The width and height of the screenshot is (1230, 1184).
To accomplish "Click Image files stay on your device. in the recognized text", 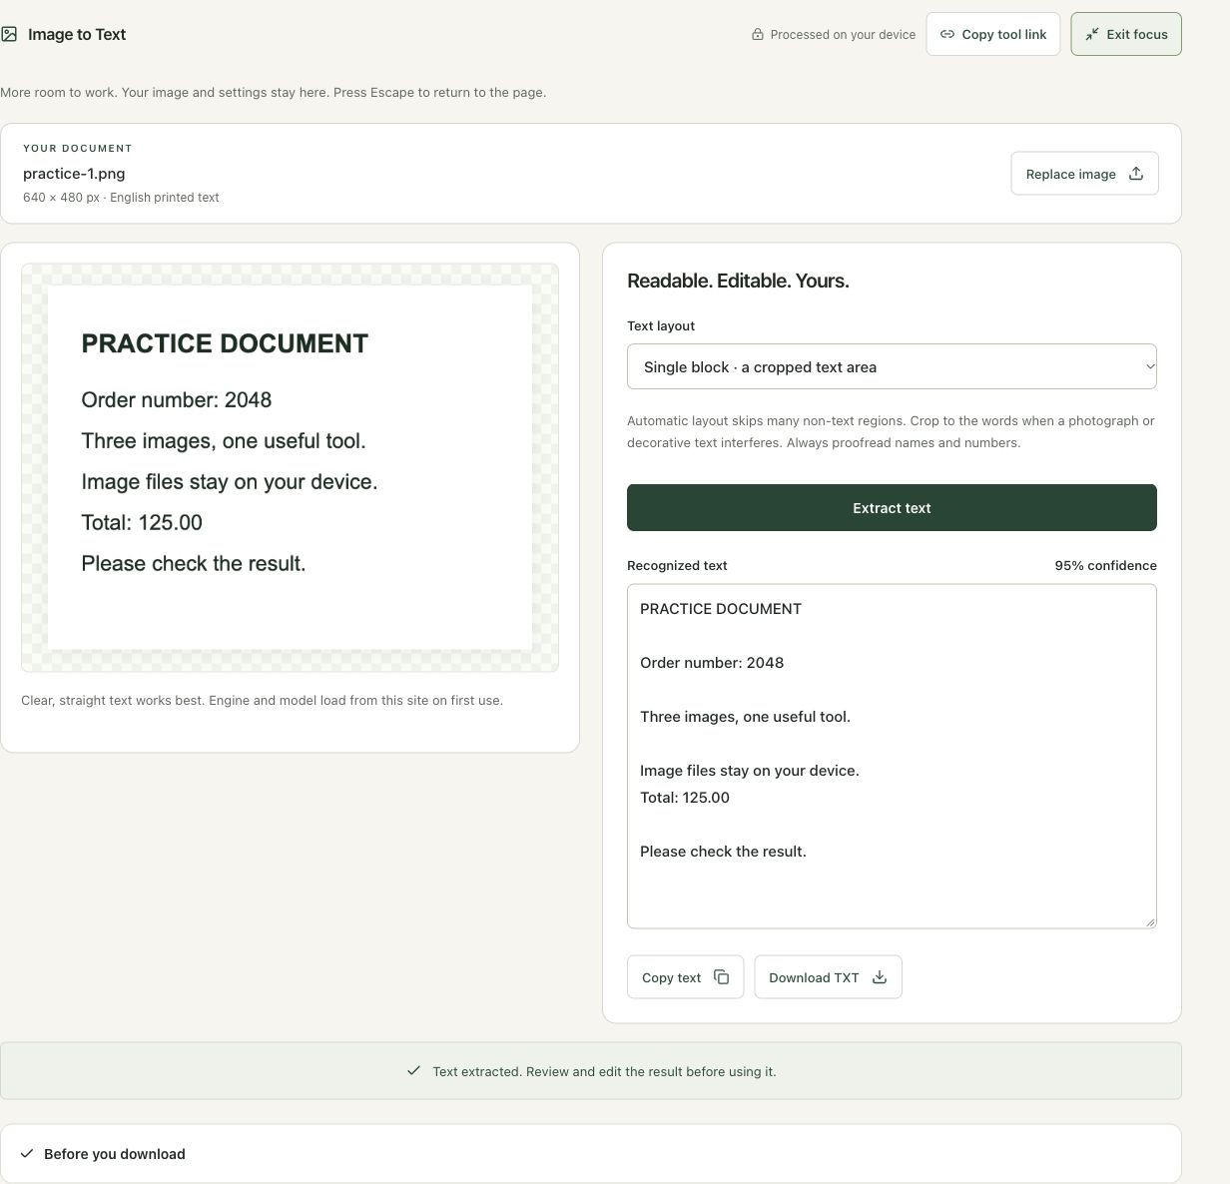I will point(750,770).
